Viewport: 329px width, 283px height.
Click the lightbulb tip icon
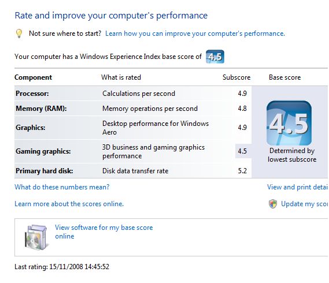pos(19,33)
